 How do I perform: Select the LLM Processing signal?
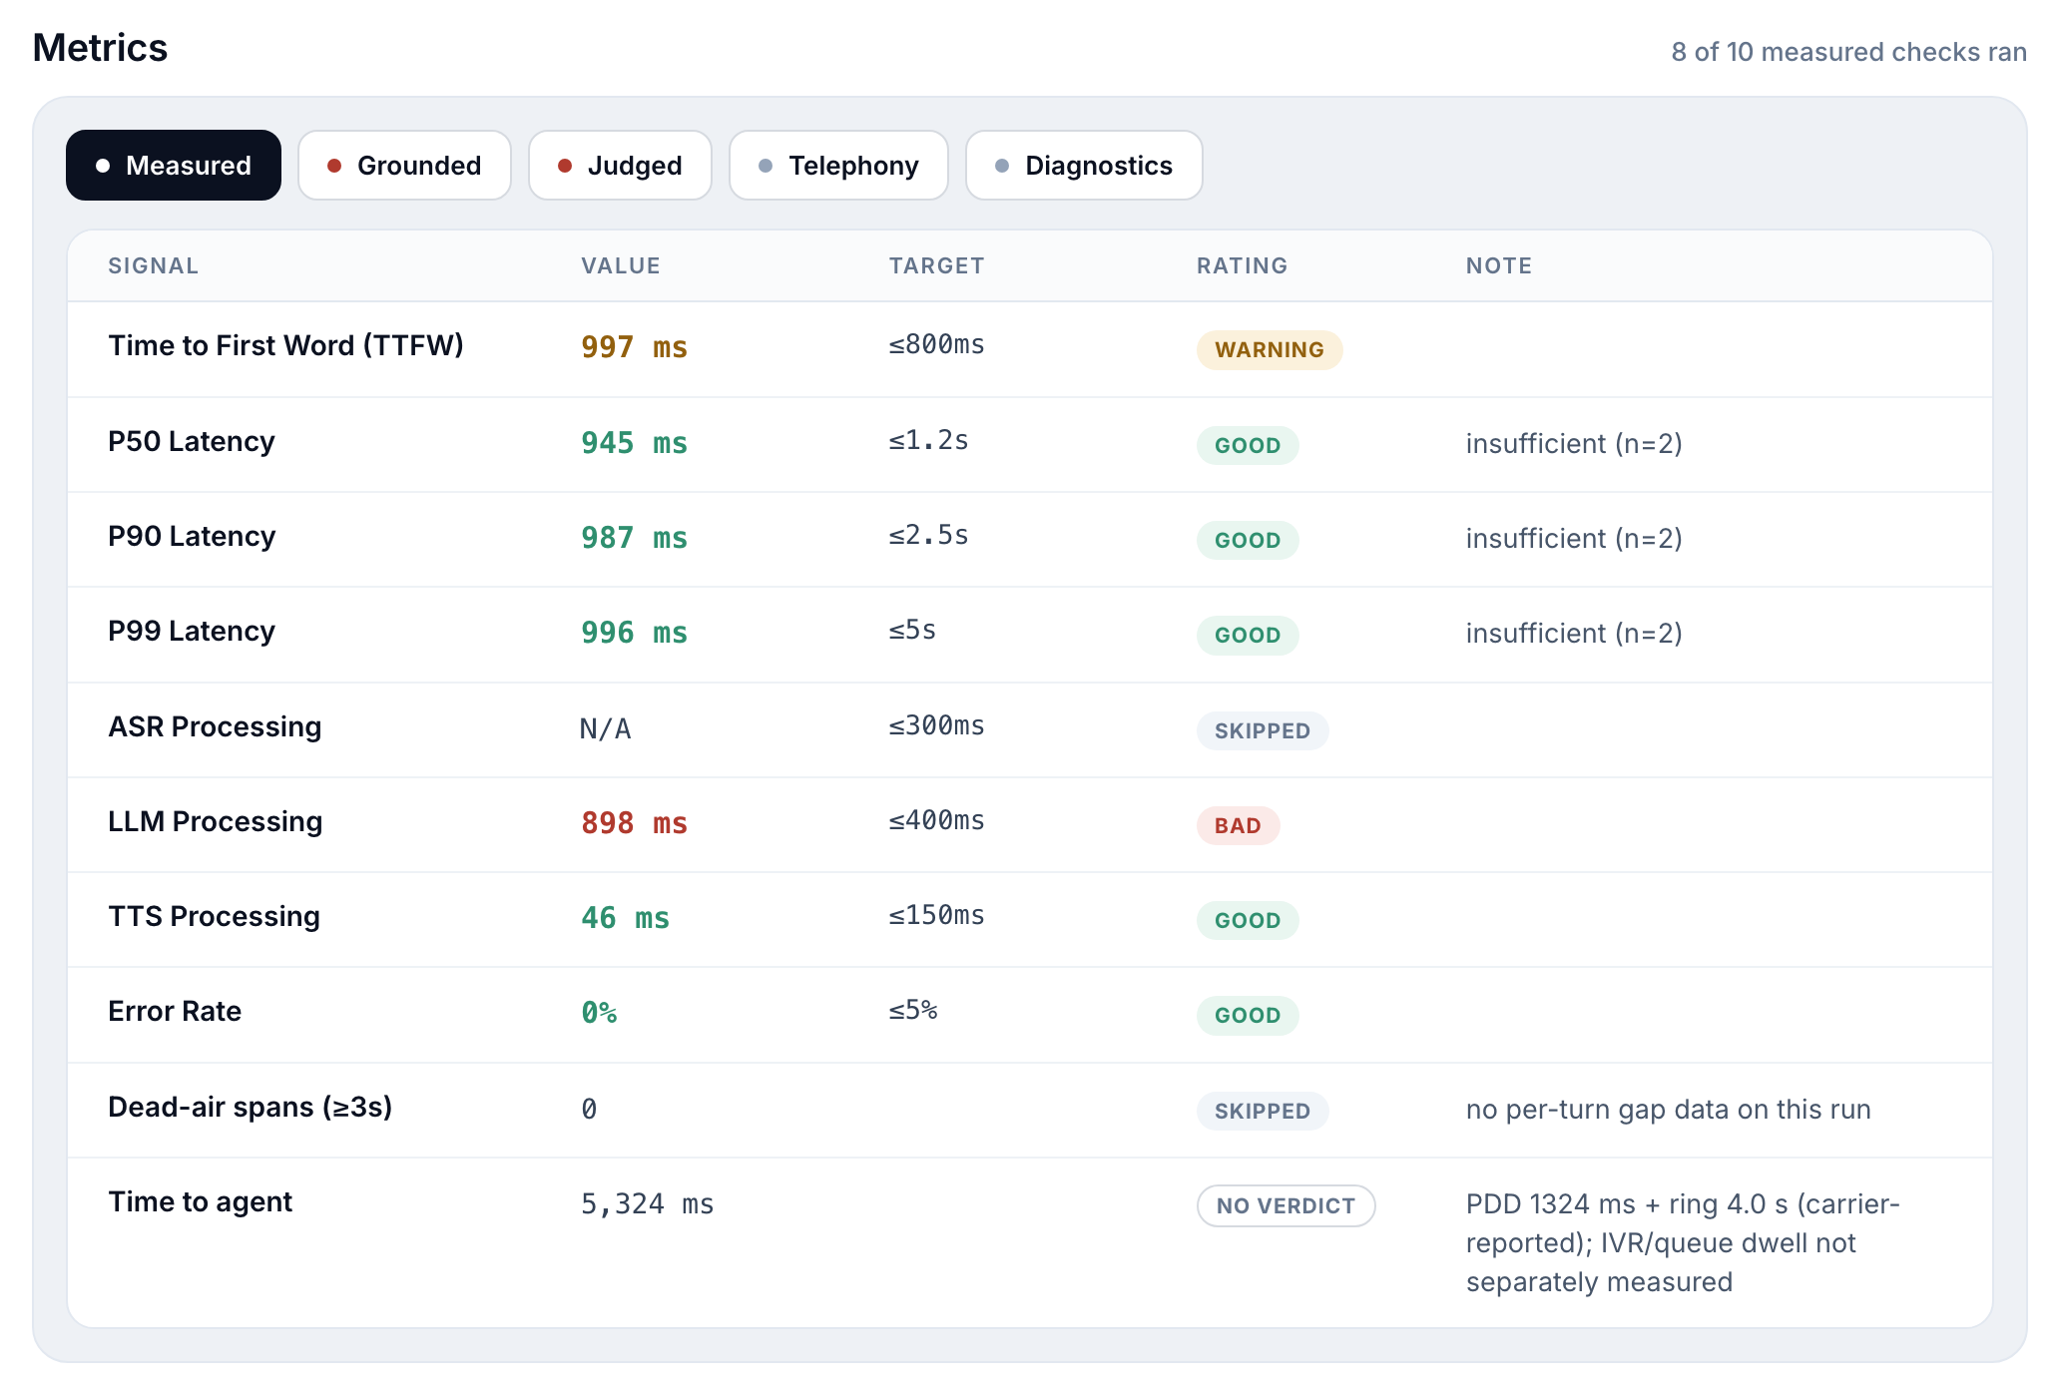(215, 821)
